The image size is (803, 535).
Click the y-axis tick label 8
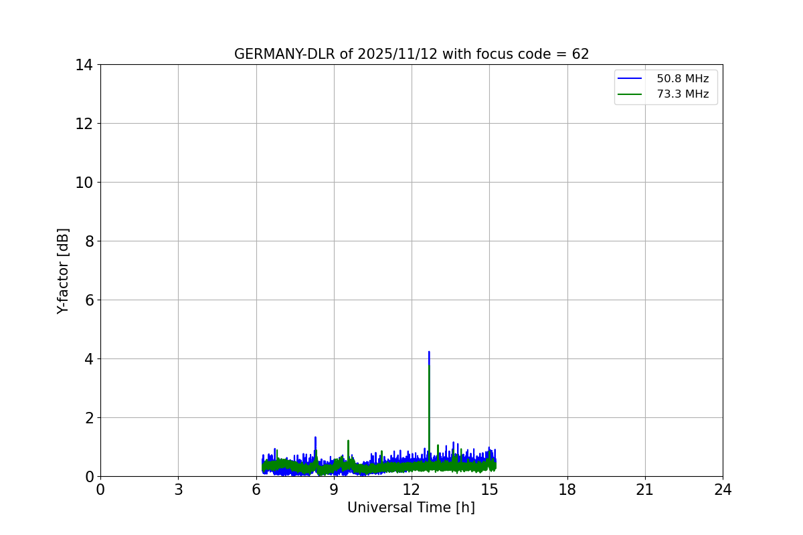pyautogui.click(x=89, y=241)
